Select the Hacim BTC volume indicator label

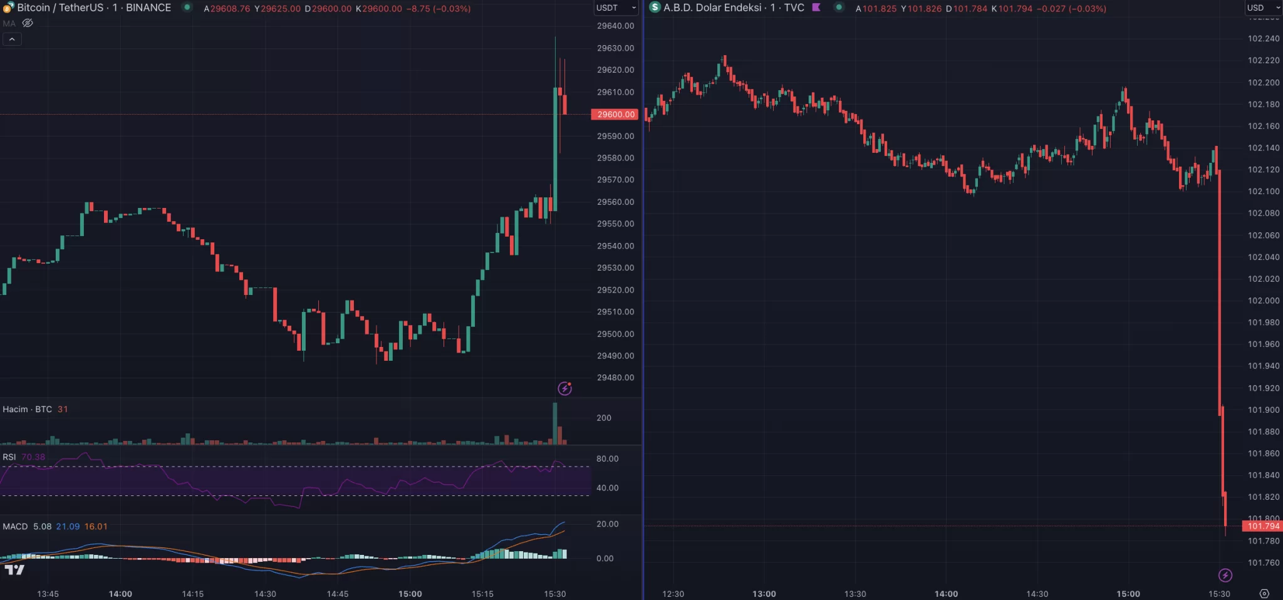[27, 409]
